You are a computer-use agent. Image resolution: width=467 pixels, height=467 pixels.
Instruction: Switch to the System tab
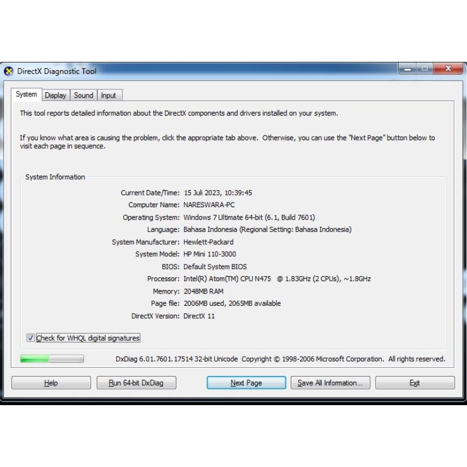click(26, 95)
